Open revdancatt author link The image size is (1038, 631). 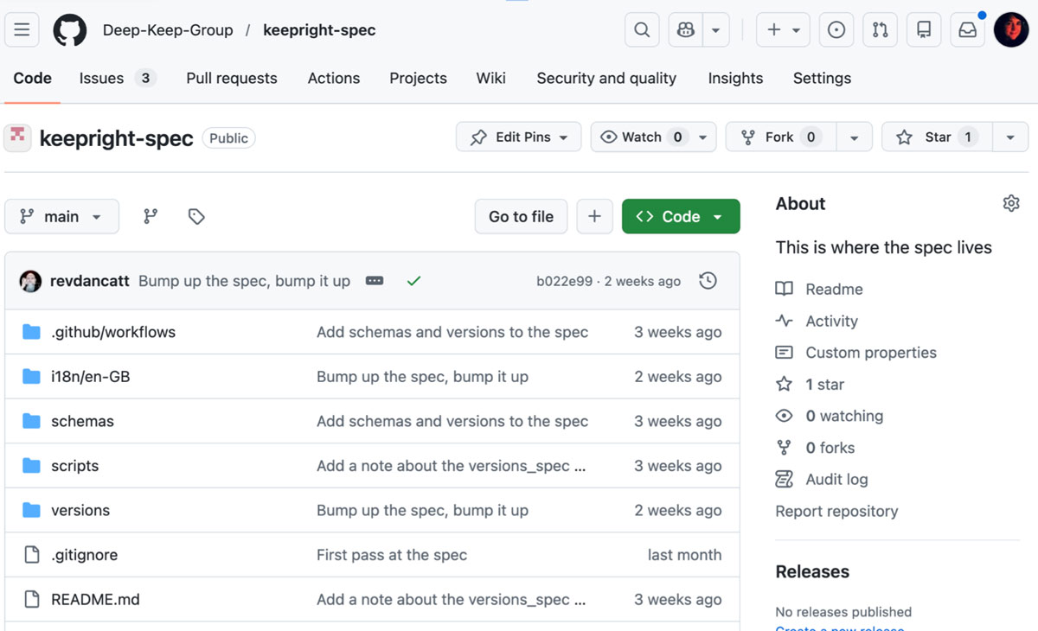pos(91,281)
